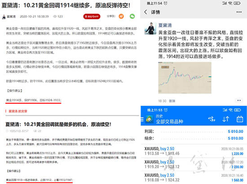The height and width of the screenshot is (184, 247).
Task: Click the underlined 黄金1914多 advice line
Action: (33, 100)
